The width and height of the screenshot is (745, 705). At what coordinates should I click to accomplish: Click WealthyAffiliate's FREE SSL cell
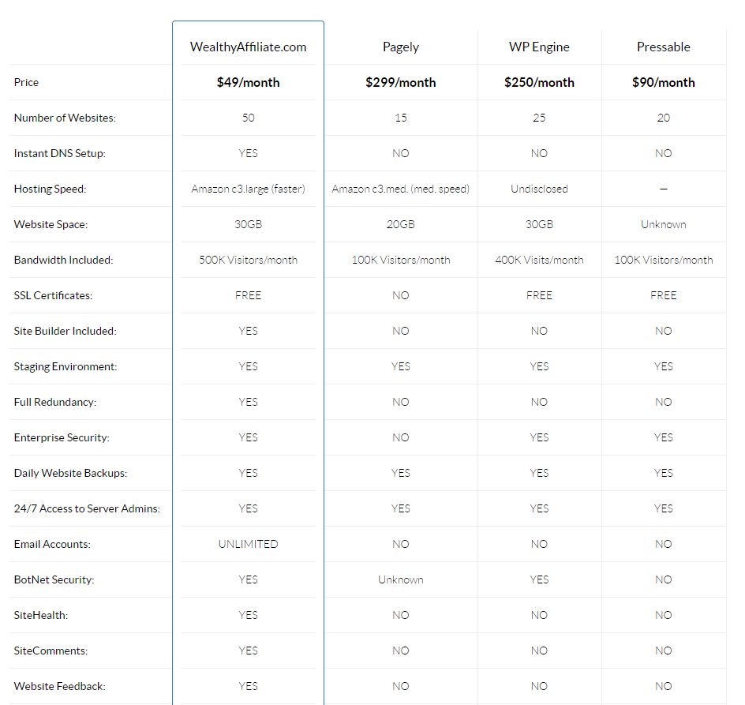tap(248, 296)
